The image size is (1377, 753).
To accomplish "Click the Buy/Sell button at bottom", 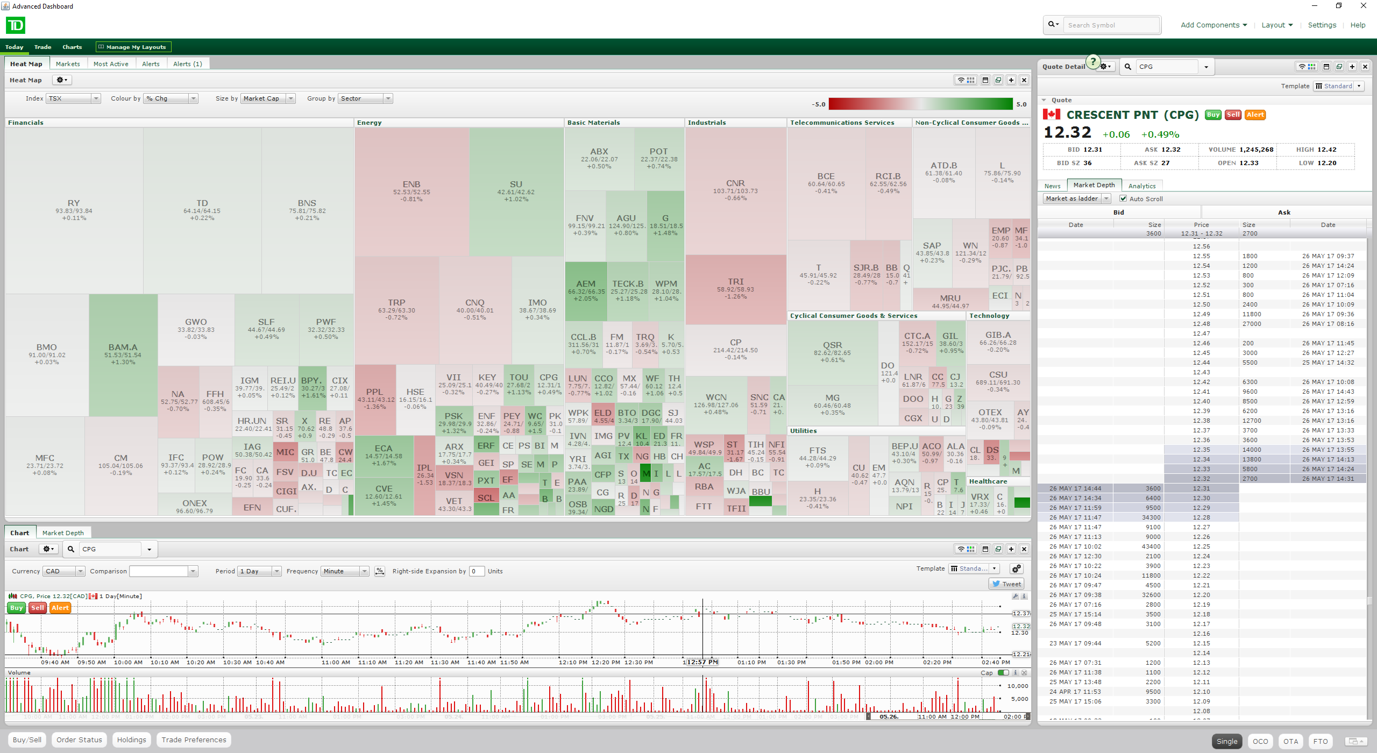I will (27, 740).
